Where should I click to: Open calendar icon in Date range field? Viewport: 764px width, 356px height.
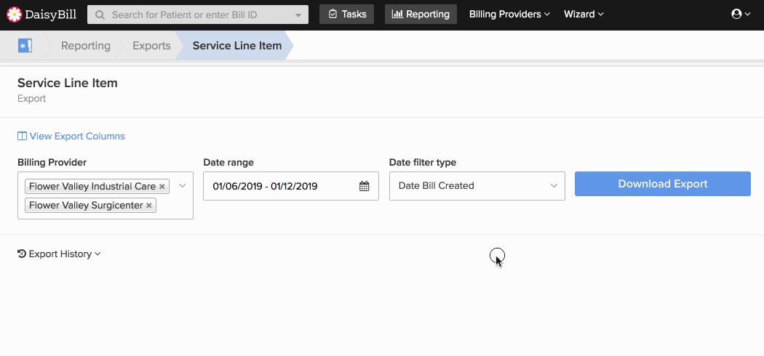pos(364,186)
